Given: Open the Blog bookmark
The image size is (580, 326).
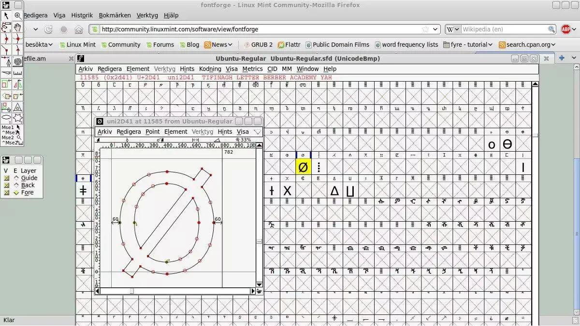Looking at the screenshot, I should pos(189,45).
